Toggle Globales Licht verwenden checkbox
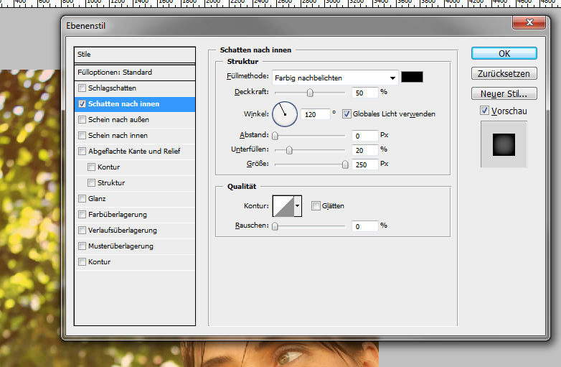Screen dimensions: 561x367 346,113
